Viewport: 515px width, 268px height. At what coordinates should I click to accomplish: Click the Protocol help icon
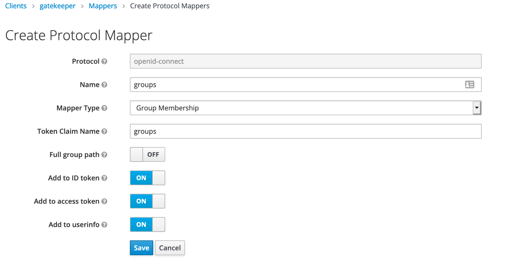104,61
